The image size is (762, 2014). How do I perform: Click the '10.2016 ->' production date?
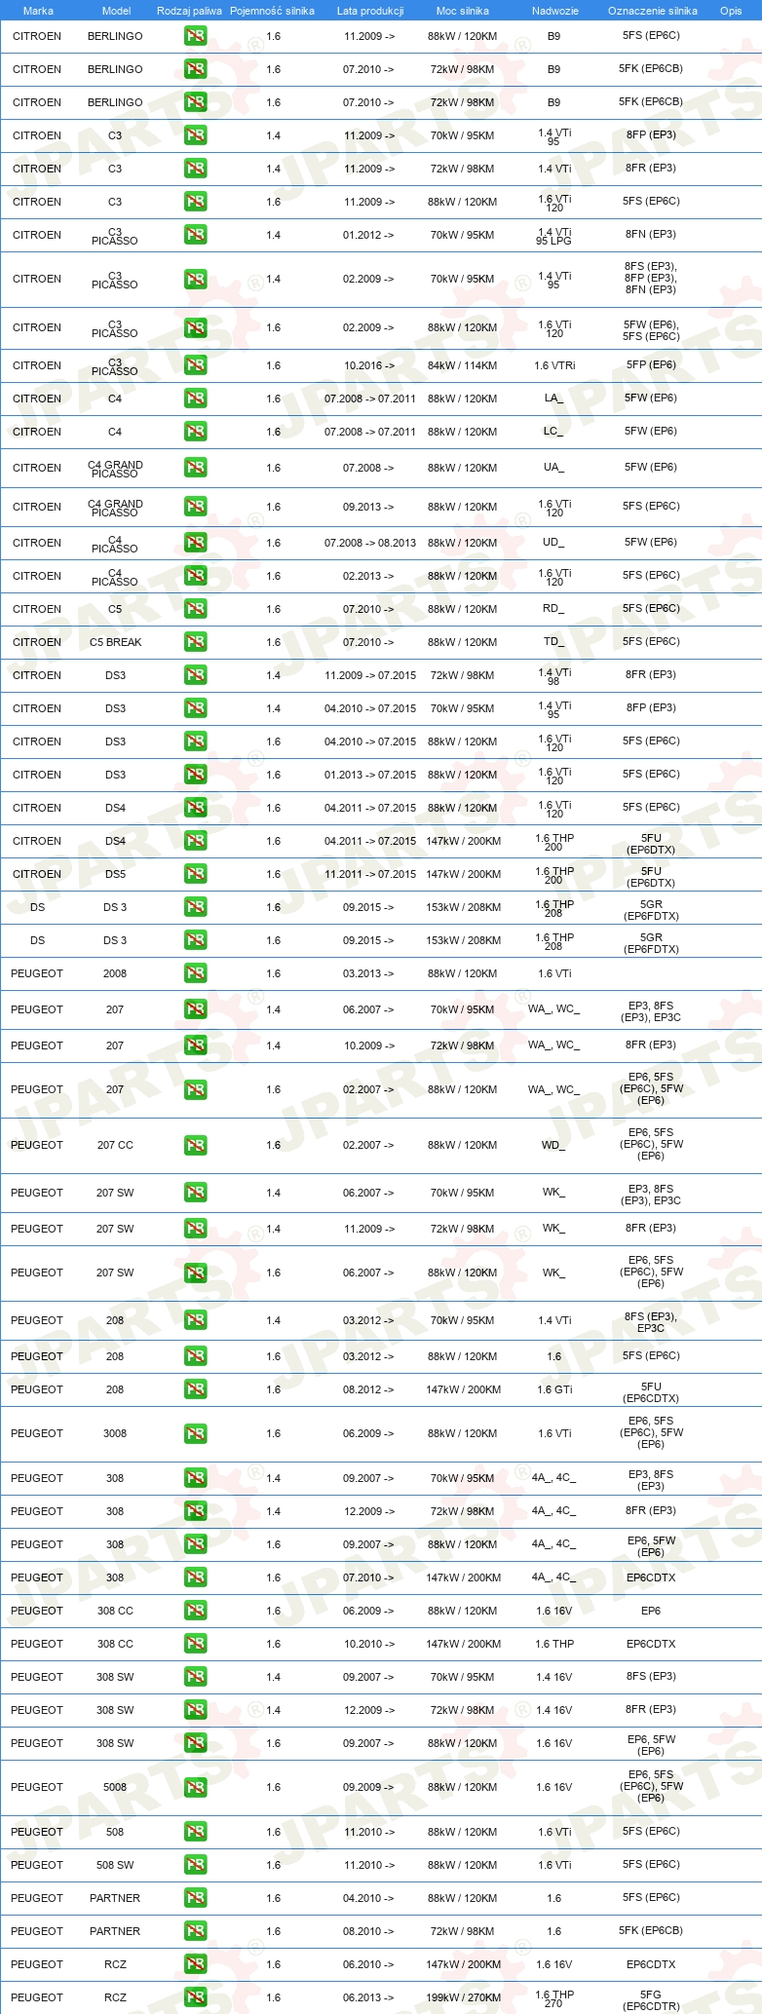tap(368, 365)
